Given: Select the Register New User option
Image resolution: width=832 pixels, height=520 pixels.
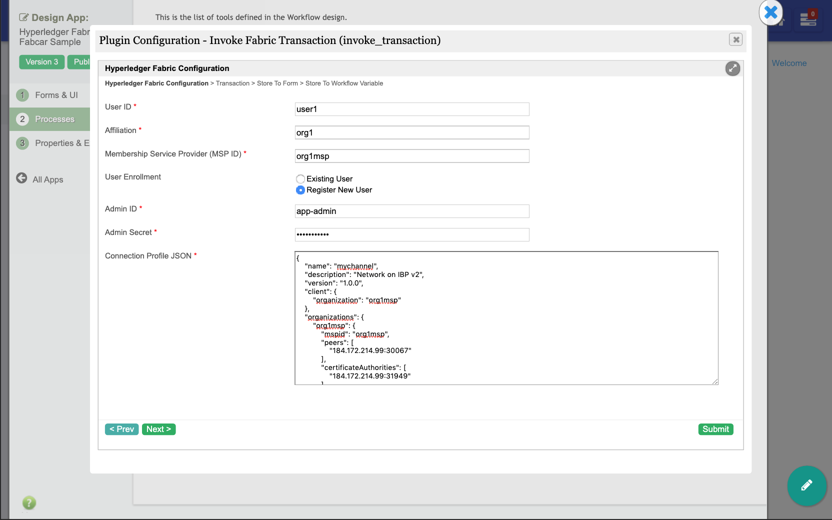Looking at the screenshot, I should pos(300,190).
